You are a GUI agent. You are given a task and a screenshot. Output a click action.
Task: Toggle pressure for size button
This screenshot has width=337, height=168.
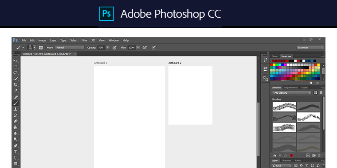click(153, 48)
